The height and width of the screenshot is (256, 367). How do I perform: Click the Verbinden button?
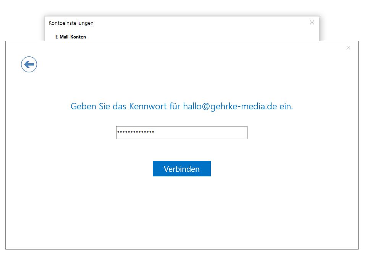coord(182,169)
